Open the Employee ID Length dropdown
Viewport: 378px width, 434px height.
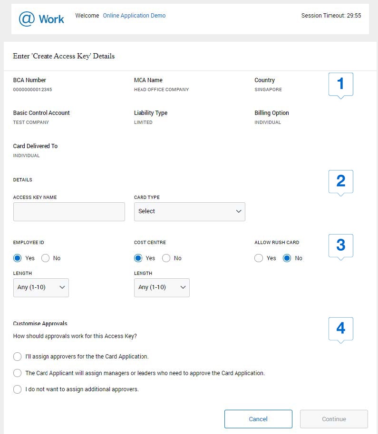[40, 287]
